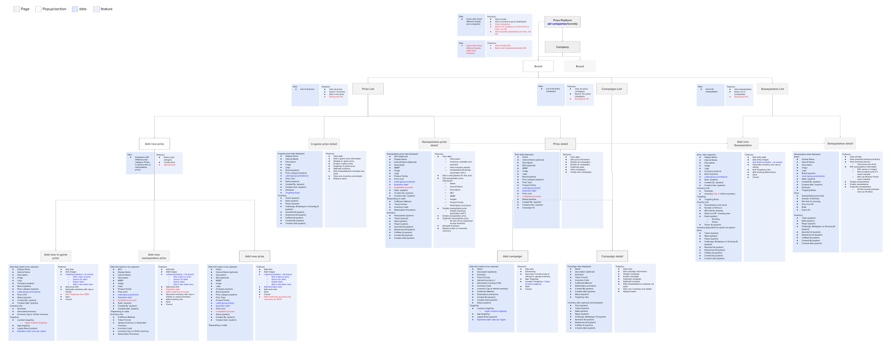Click 'Enable all campaigns' in Prize detail
Viewport: 891px width, 346px height.
580,165
